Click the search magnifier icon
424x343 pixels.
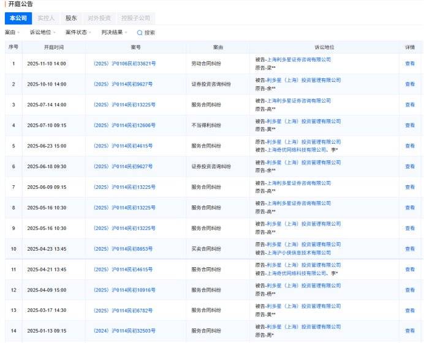pyautogui.click(x=140, y=33)
